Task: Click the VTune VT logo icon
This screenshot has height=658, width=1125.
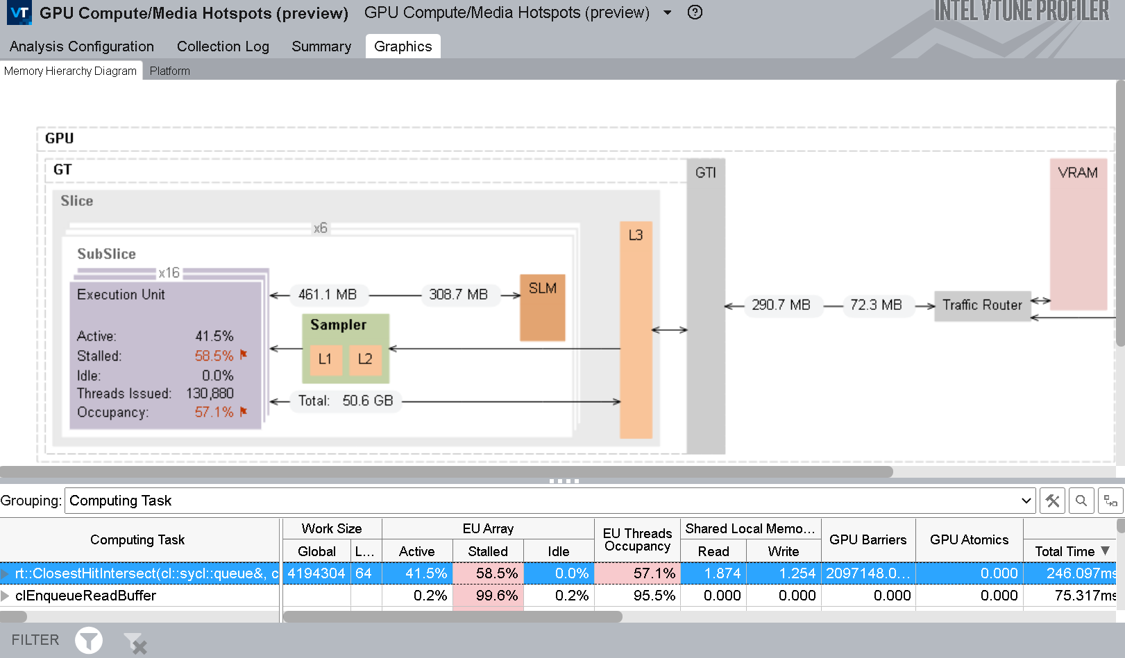Action: coord(19,12)
